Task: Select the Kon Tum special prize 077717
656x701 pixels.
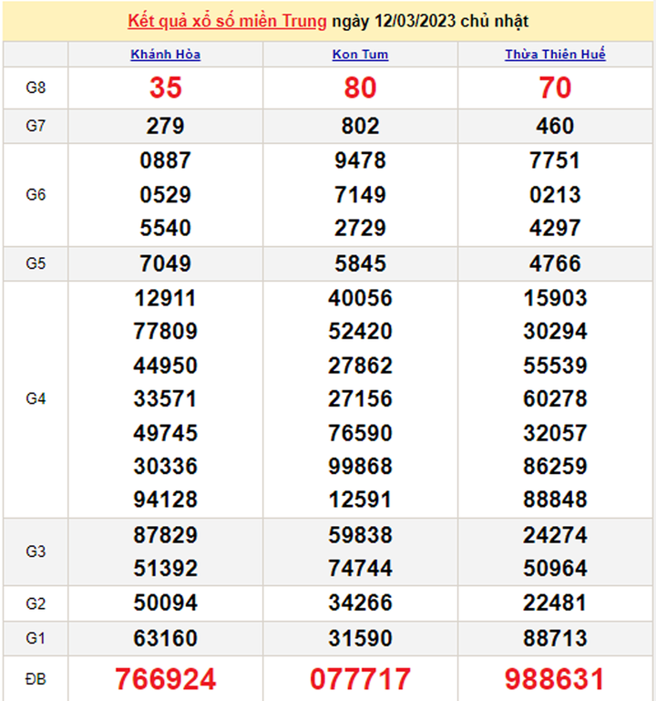Action: (360, 678)
